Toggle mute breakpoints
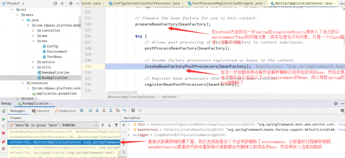345x158 pixels. click(3, 149)
